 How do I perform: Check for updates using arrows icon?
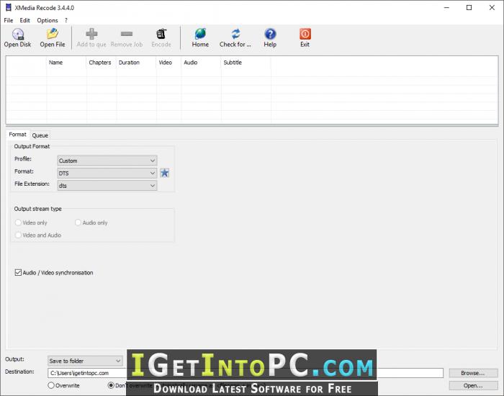pyautogui.click(x=235, y=34)
